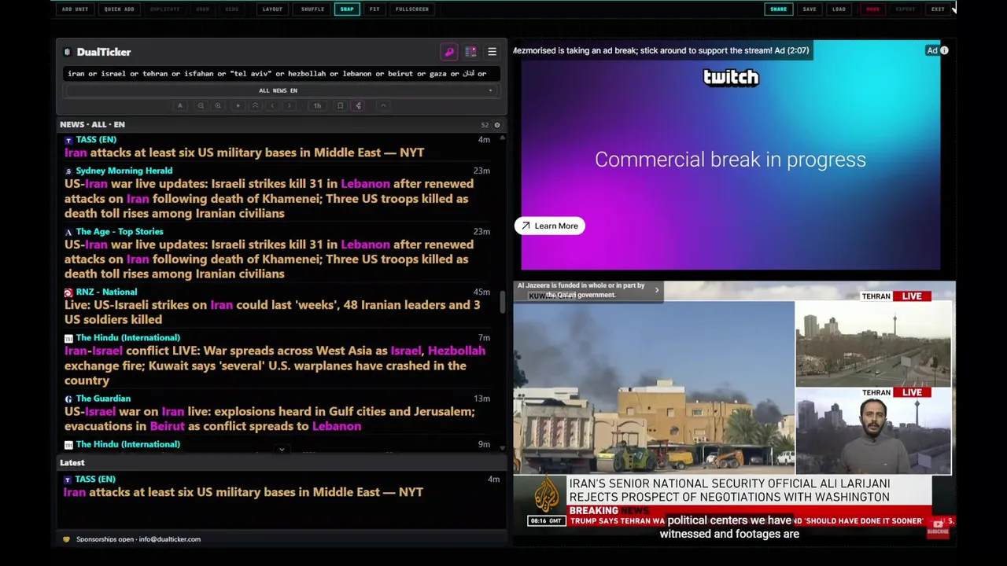Open the ALL NEWS EN dropdown
The image size is (1007, 566).
coord(282,90)
